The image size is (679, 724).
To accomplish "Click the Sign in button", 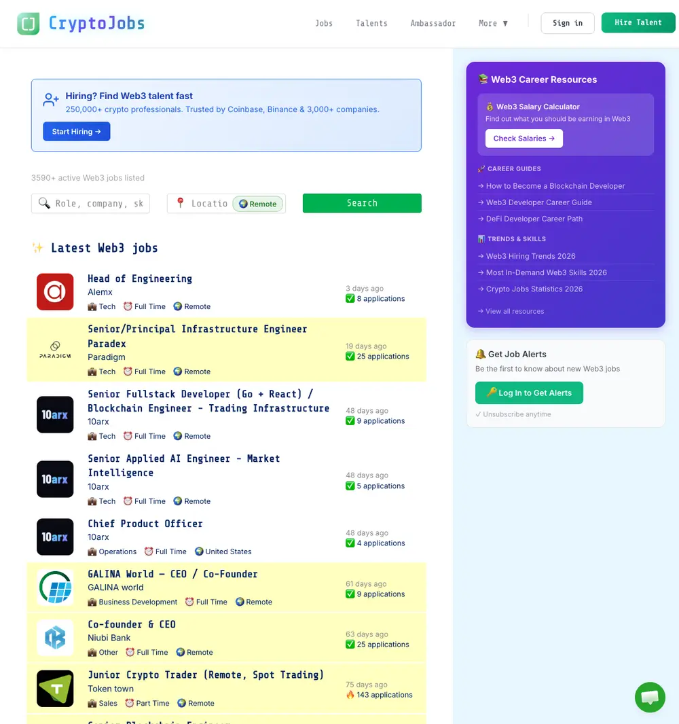I will coord(567,23).
